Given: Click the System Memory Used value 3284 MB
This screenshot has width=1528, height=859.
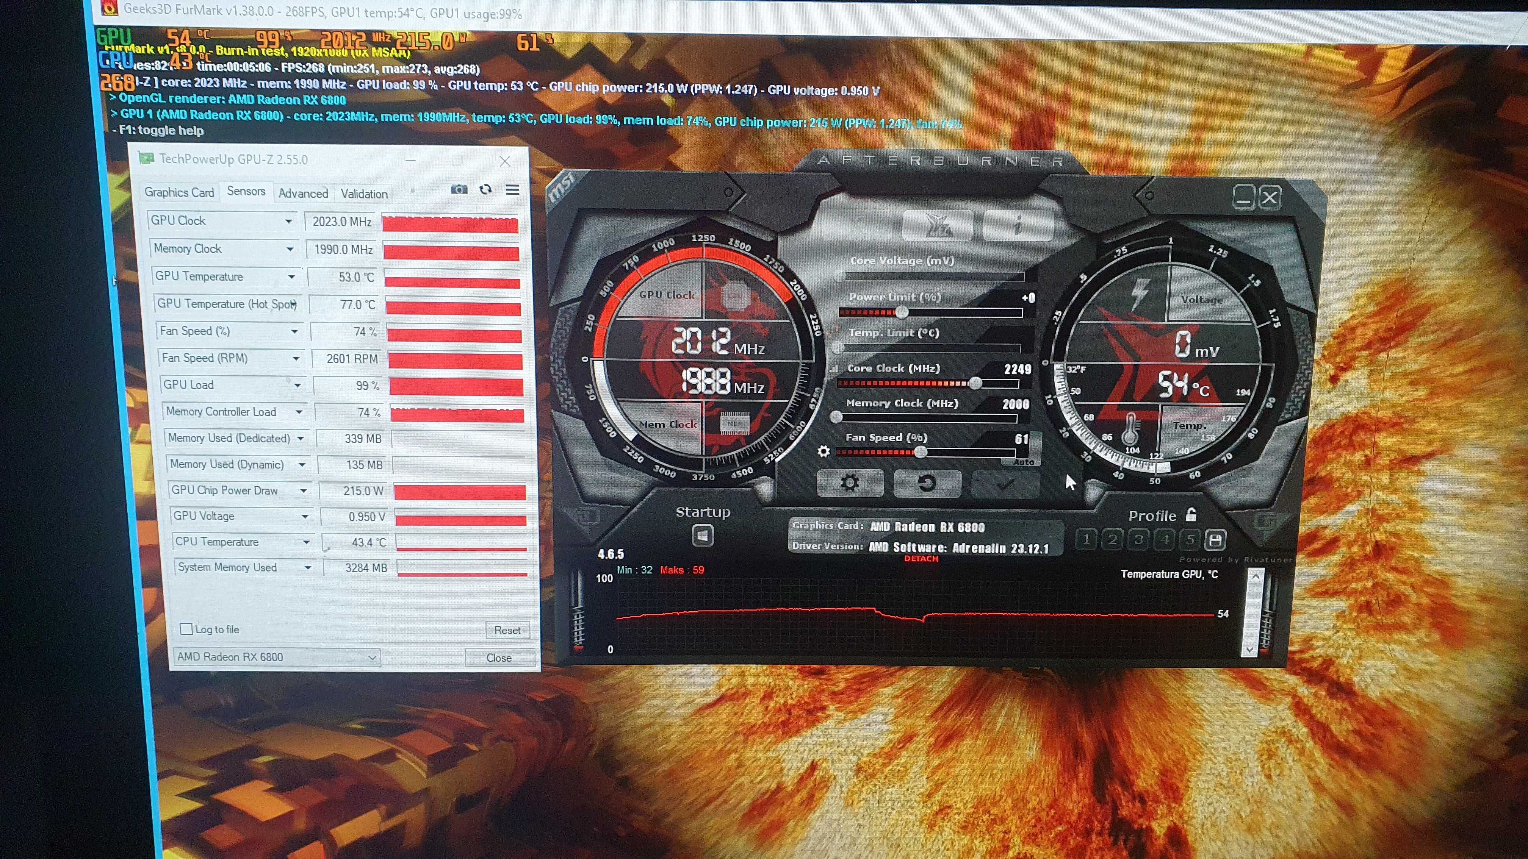Looking at the screenshot, I should pos(365,567).
